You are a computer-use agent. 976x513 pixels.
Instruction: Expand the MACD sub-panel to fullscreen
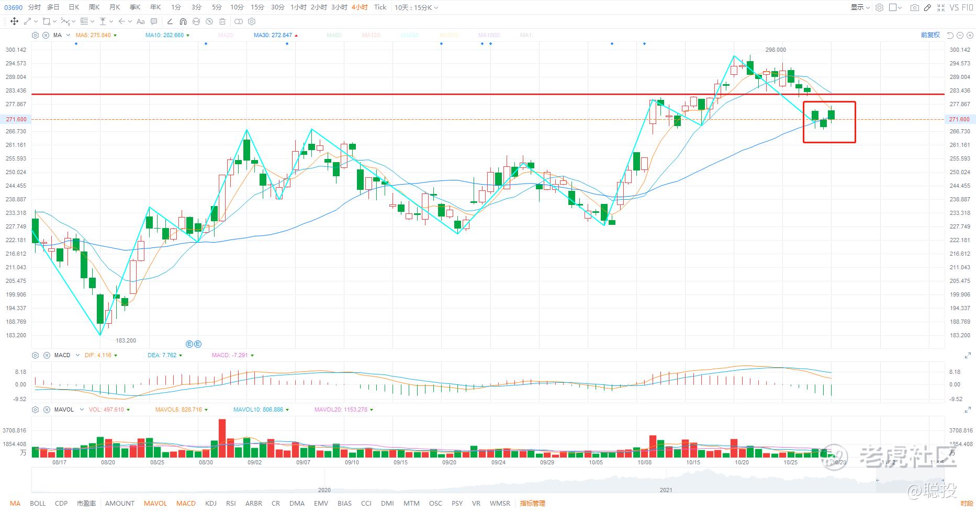[x=968, y=356]
